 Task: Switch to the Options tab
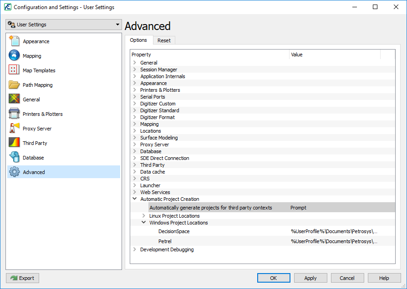(138, 40)
